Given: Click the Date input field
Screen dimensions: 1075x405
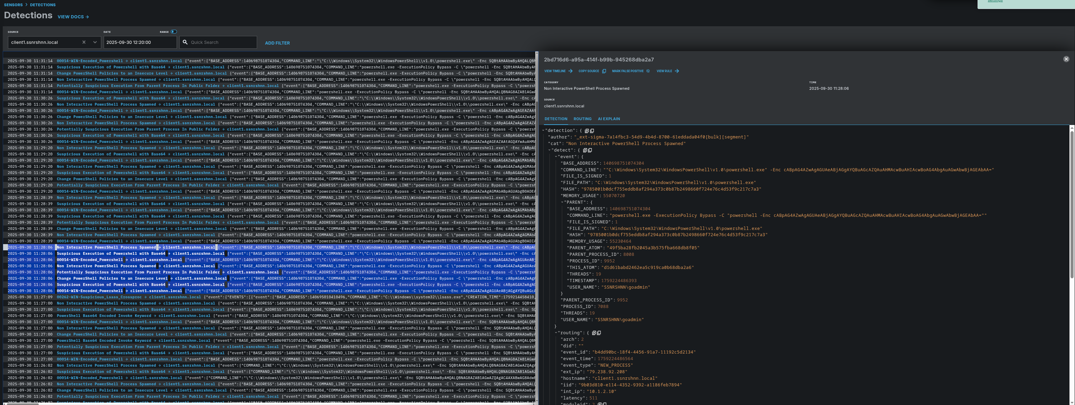Looking at the screenshot, I should click(x=140, y=42).
